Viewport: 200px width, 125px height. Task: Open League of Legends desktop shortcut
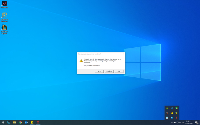4,29
